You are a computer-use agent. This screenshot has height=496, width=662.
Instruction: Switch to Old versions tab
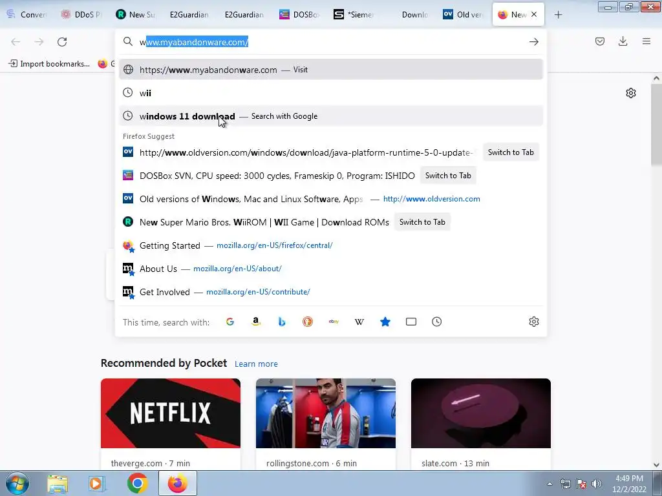tap(462, 14)
